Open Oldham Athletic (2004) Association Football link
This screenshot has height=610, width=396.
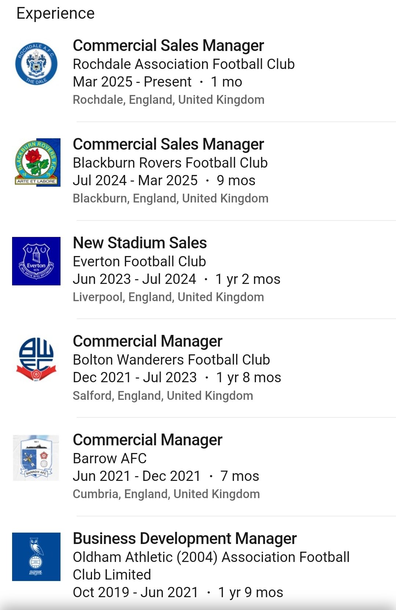click(x=211, y=557)
